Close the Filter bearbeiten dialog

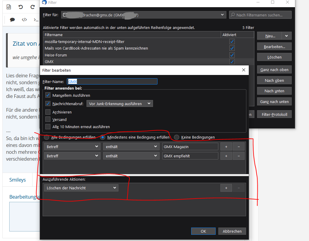(244, 70)
